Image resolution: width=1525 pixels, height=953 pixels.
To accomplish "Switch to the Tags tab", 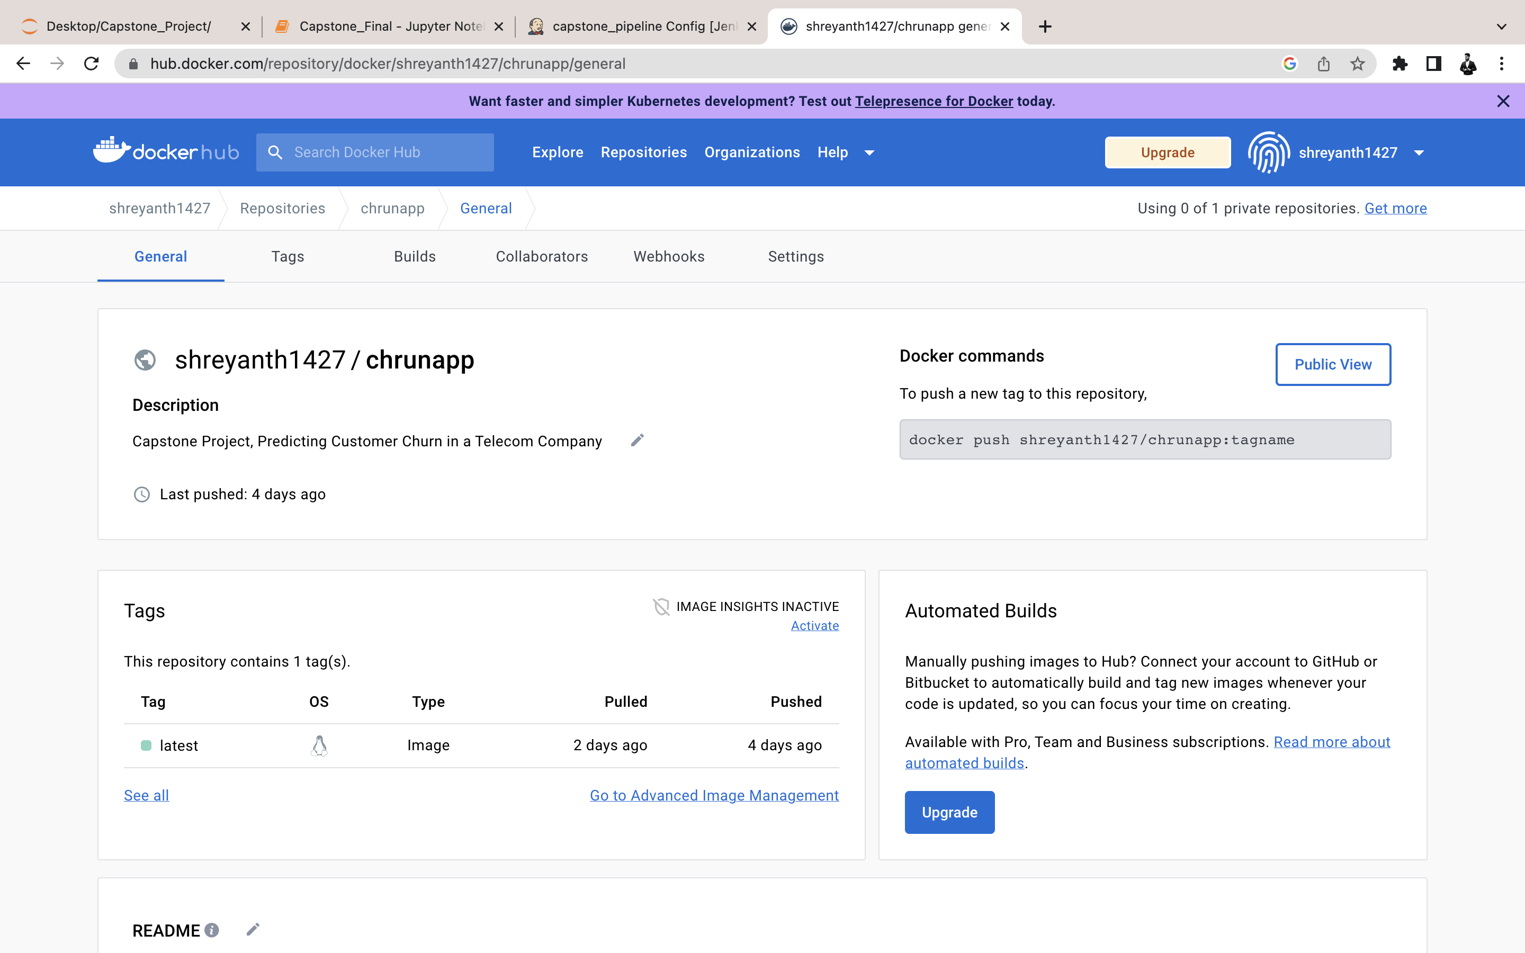I will tap(288, 256).
